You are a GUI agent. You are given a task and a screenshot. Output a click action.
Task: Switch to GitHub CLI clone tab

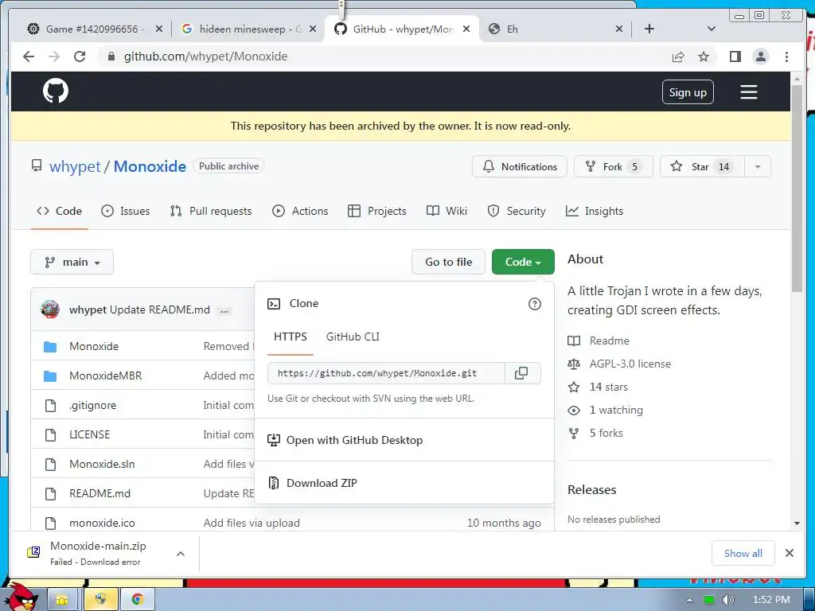click(353, 337)
